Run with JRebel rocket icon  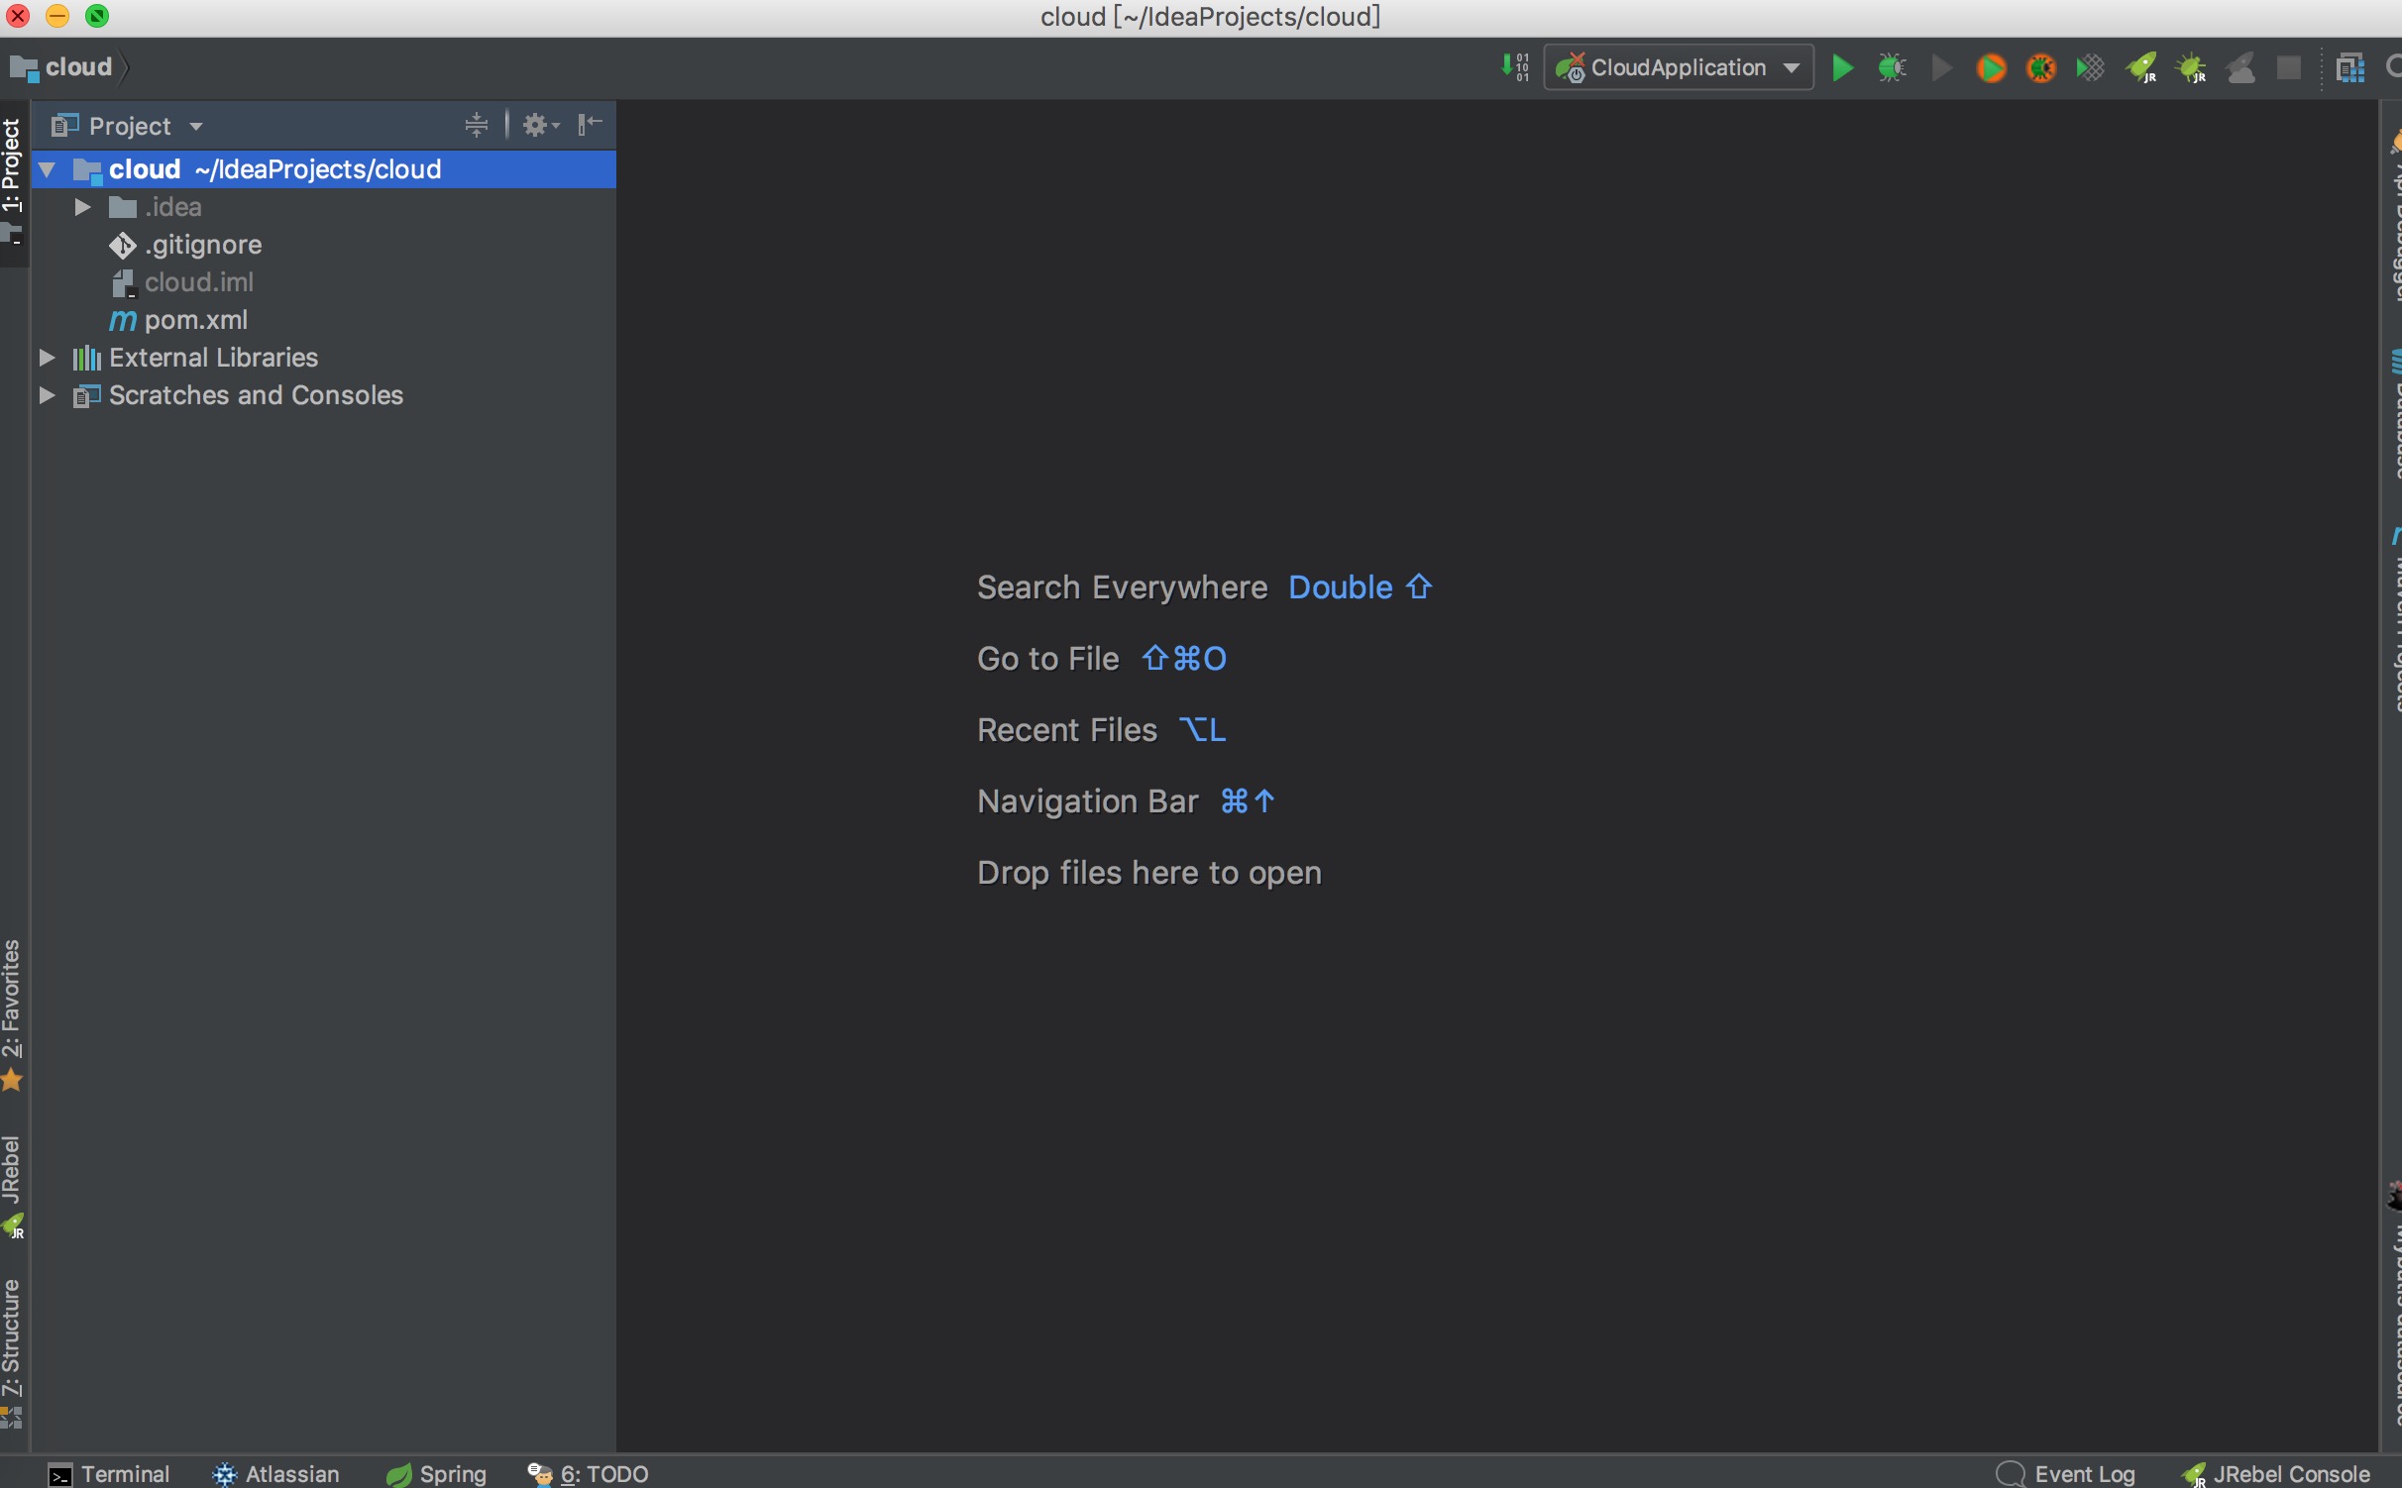coord(2141,67)
